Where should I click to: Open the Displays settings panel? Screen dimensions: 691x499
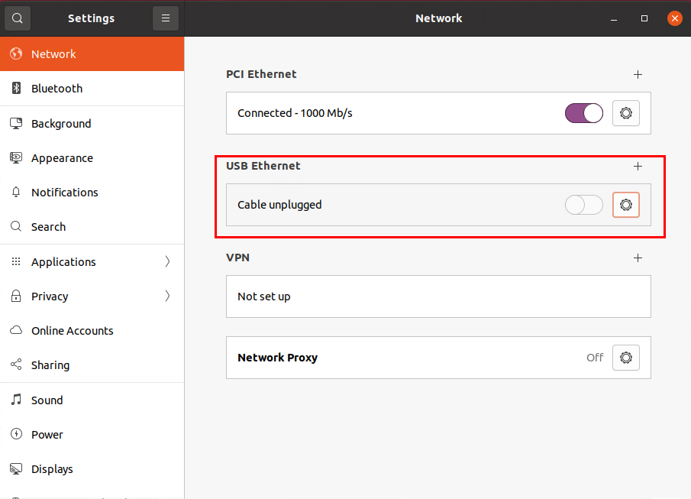(x=92, y=469)
